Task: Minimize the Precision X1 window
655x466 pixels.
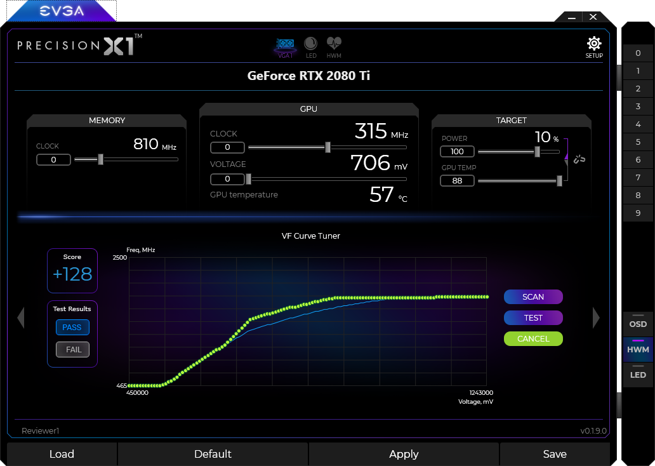Action: pyautogui.click(x=572, y=17)
